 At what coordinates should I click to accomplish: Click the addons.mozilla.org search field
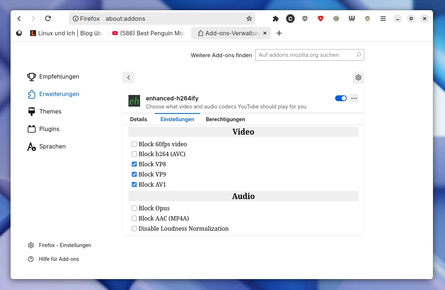306,55
